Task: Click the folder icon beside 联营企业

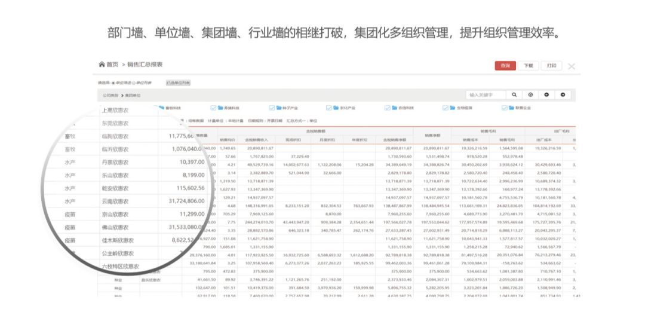Action: click(x=511, y=108)
